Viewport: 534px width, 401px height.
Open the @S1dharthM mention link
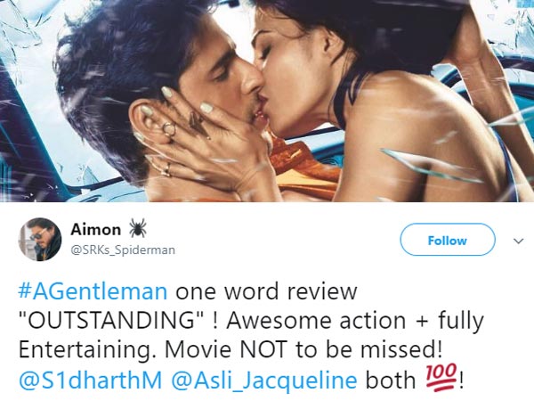[91, 380]
